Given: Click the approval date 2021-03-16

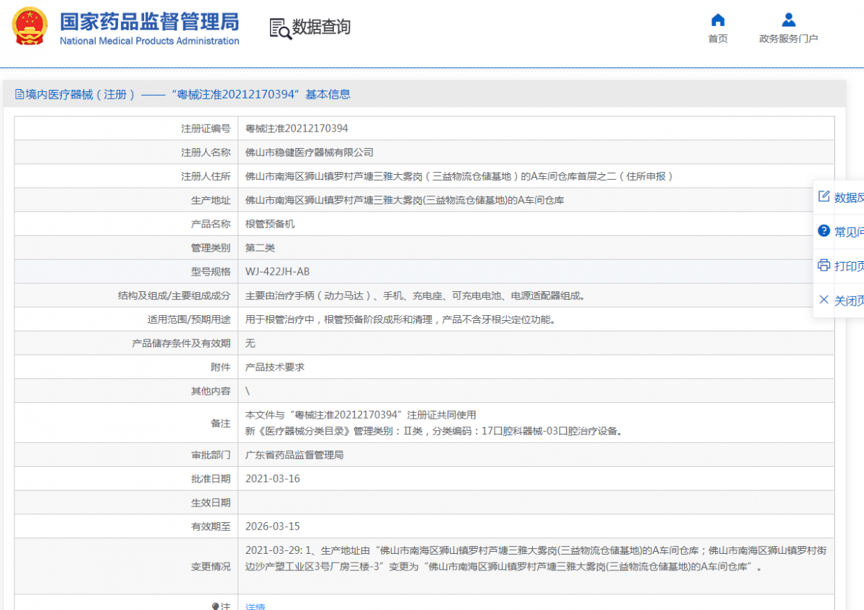Looking at the screenshot, I should [272, 478].
